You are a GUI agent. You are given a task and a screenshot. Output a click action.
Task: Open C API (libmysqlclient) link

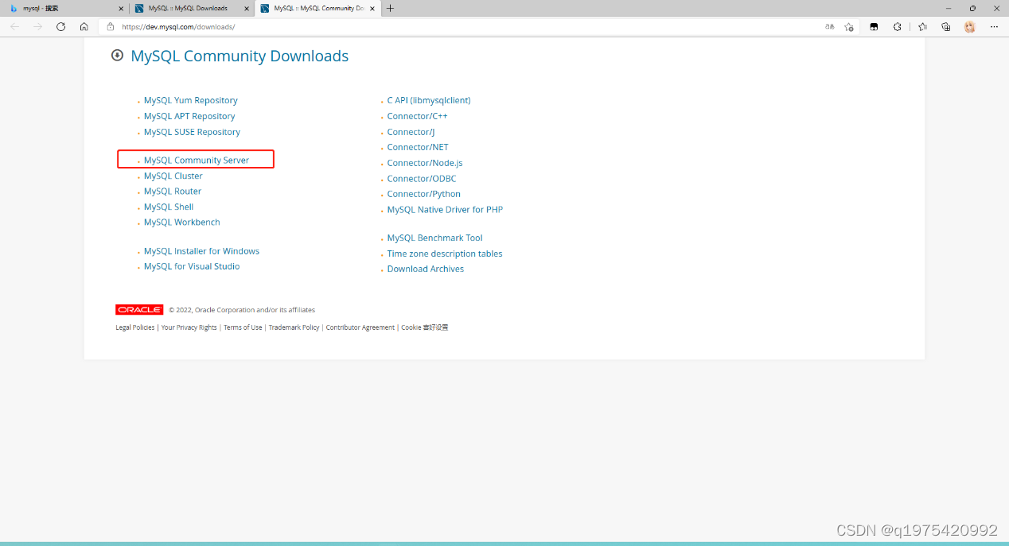pyautogui.click(x=429, y=100)
